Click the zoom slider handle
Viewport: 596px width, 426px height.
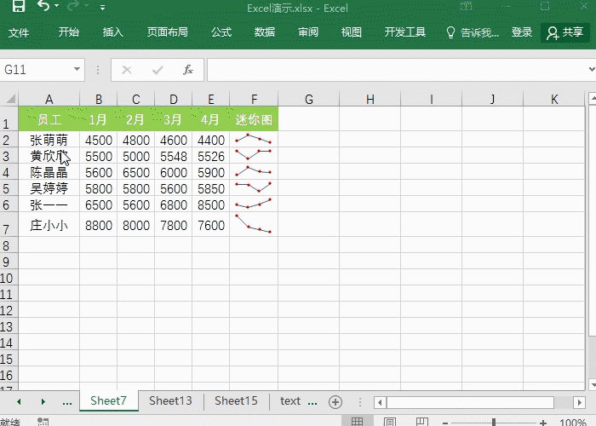[493, 422]
